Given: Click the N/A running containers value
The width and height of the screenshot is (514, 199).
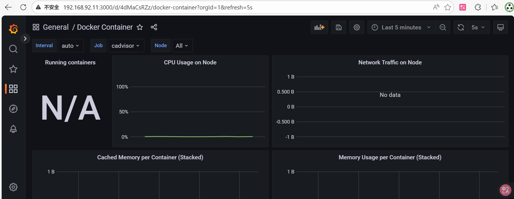Looking at the screenshot, I should coord(70,108).
